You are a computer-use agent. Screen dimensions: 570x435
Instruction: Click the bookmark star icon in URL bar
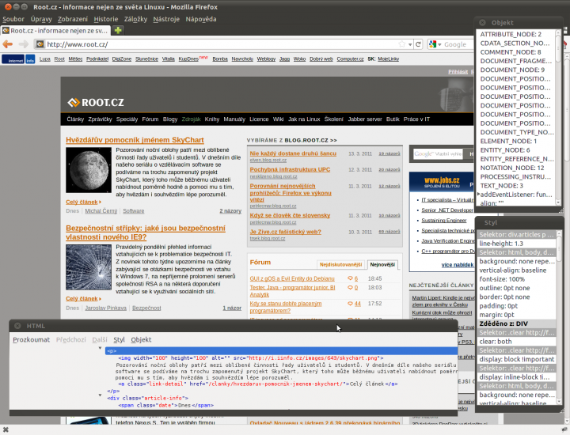[x=401, y=44]
